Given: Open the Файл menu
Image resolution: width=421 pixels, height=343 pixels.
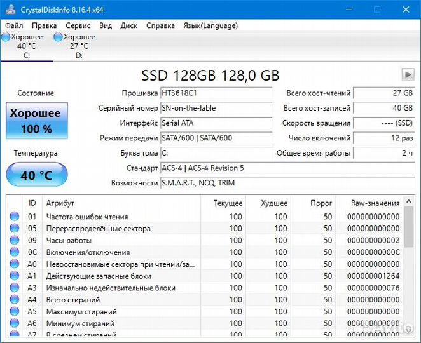Looking at the screenshot, I should point(14,26).
